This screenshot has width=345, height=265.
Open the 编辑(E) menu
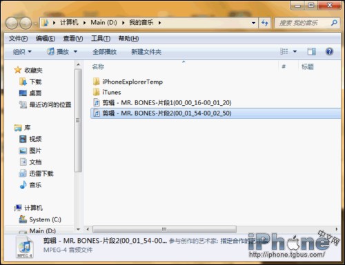pyautogui.click(x=46, y=39)
